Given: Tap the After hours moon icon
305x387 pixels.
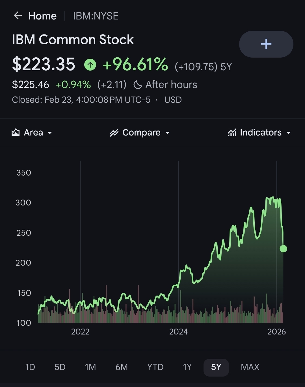Looking at the screenshot, I should click(x=138, y=85).
